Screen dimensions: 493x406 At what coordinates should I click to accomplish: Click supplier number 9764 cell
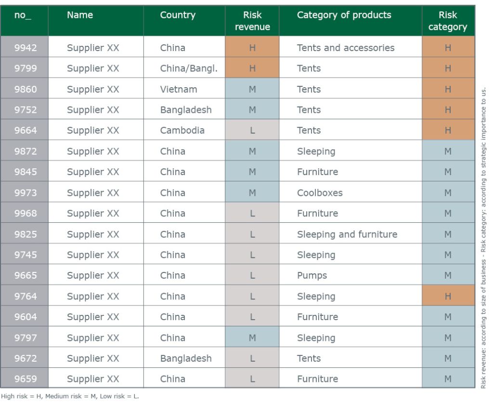[x=24, y=296]
